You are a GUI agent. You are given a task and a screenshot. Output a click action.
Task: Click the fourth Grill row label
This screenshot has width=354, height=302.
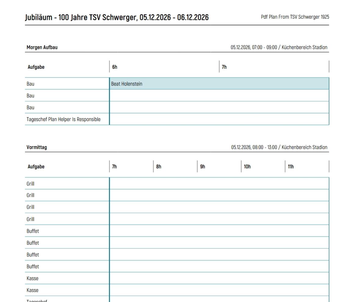(30, 219)
